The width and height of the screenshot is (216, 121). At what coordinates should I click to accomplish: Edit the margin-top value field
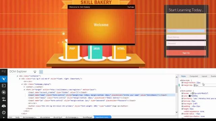pos(205,85)
